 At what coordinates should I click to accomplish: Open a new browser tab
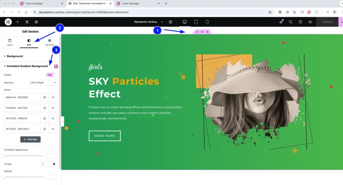(166, 3)
